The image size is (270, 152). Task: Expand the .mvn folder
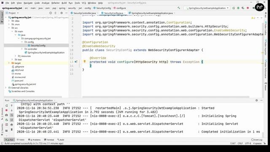[9, 24]
